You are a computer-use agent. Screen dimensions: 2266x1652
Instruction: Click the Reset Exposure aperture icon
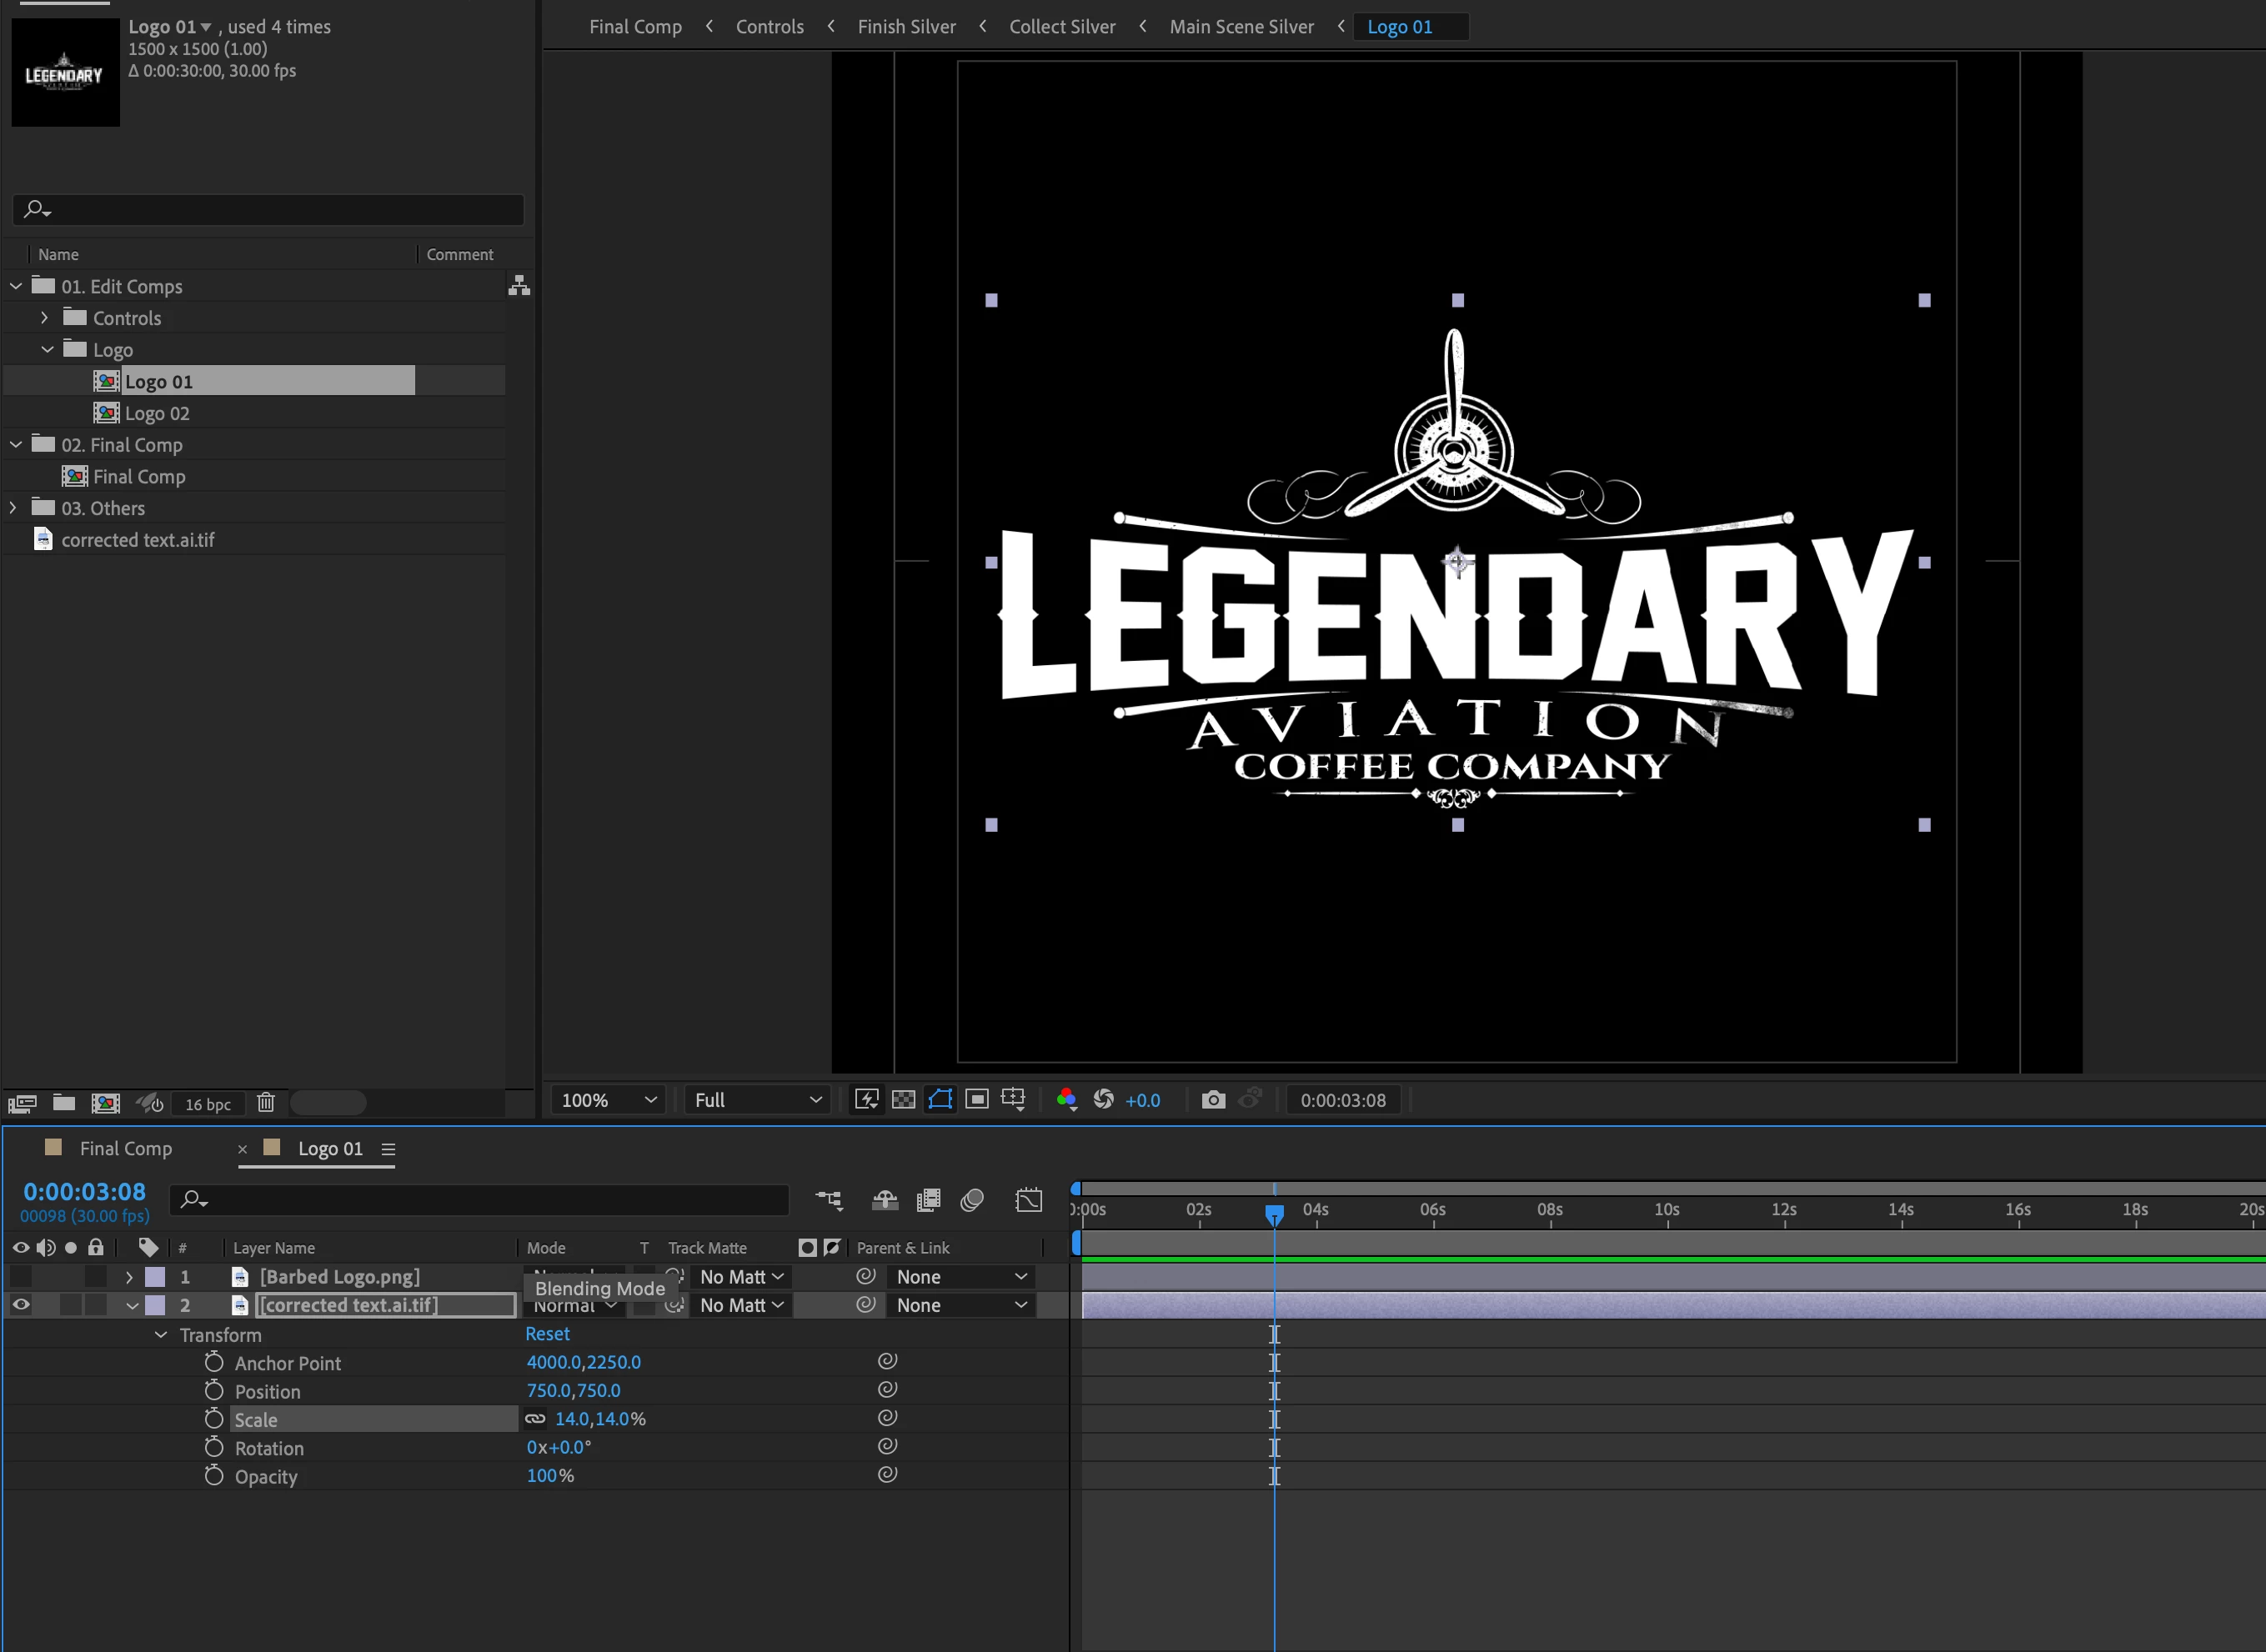click(x=1103, y=1100)
